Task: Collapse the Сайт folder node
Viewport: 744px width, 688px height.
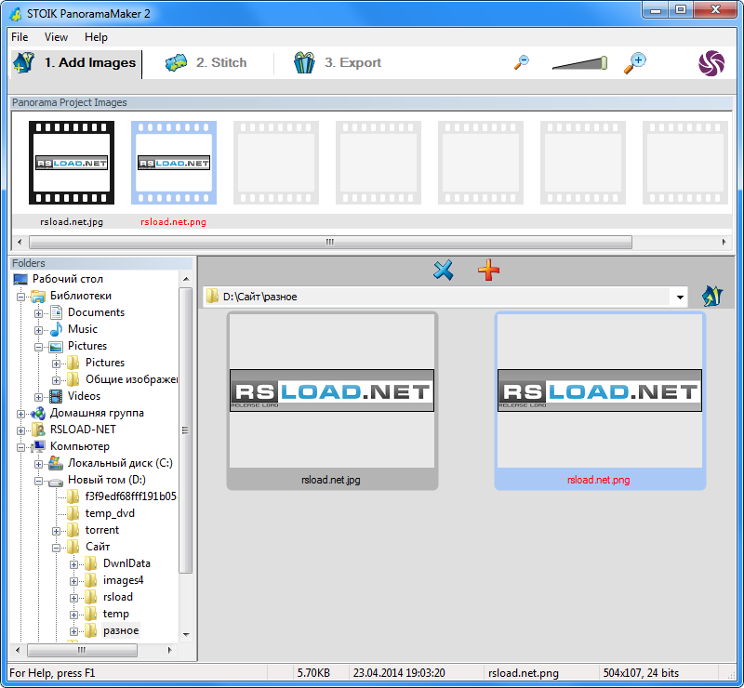Action: pyautogui.click(x=56, y=548)
